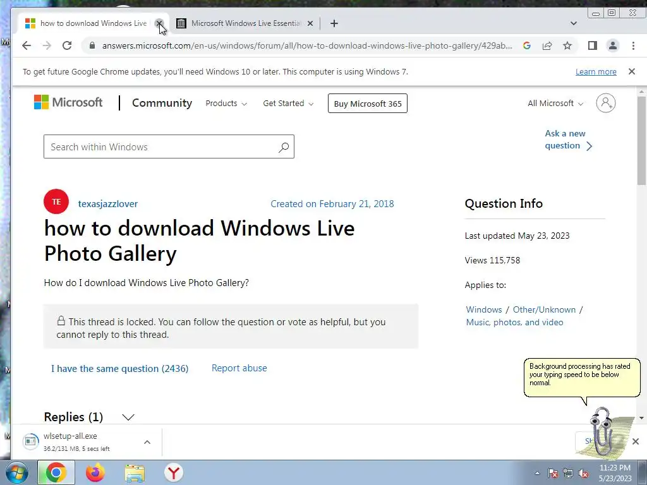Go back using the browser back arrow
The image size is (647, 485).
click(x=27, y=45)
